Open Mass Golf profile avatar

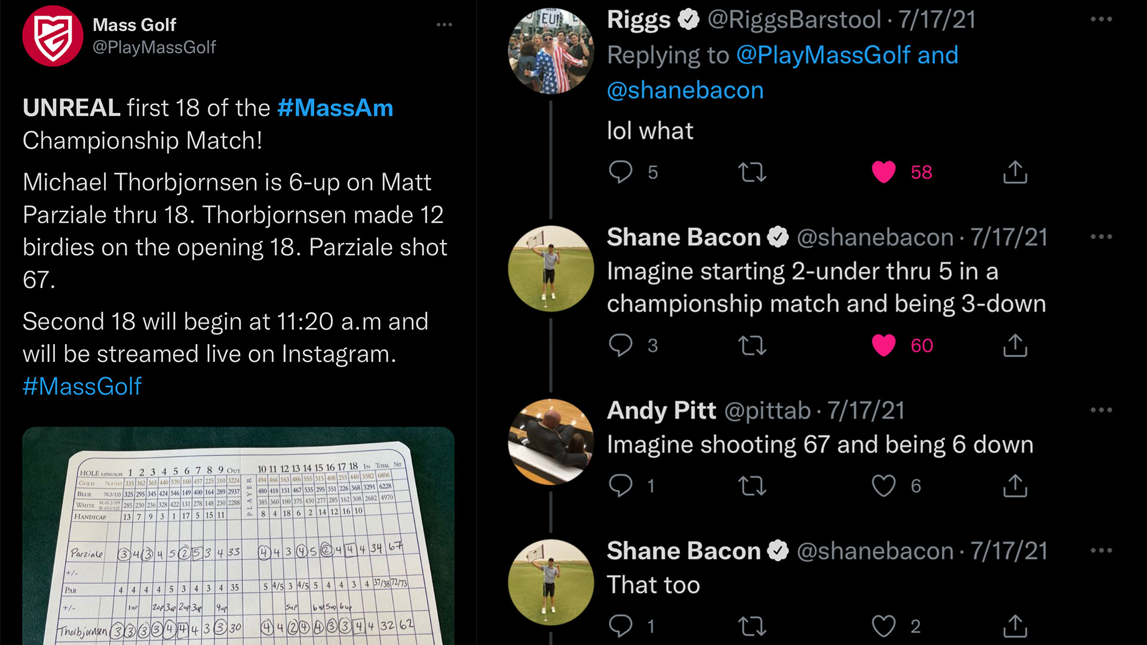click(53, 36)
